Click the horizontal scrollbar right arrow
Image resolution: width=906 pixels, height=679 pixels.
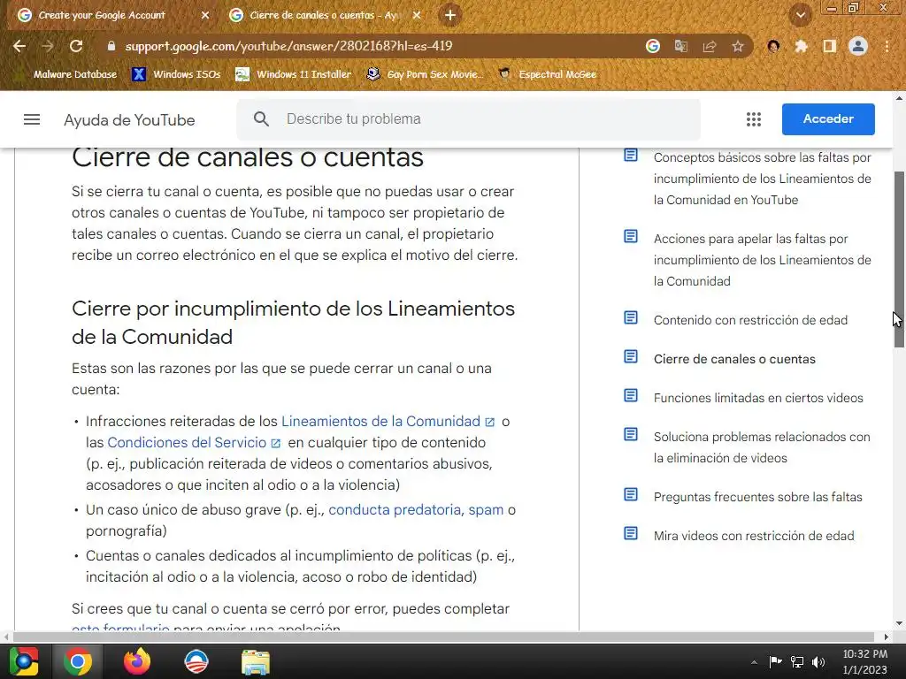[x=887, y=637]
